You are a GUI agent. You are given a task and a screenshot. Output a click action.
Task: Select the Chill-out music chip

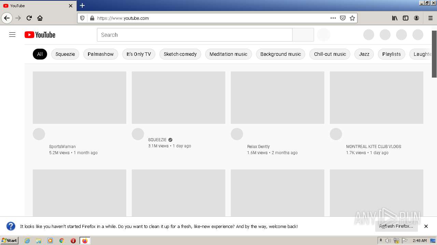[x=330, y=54]
